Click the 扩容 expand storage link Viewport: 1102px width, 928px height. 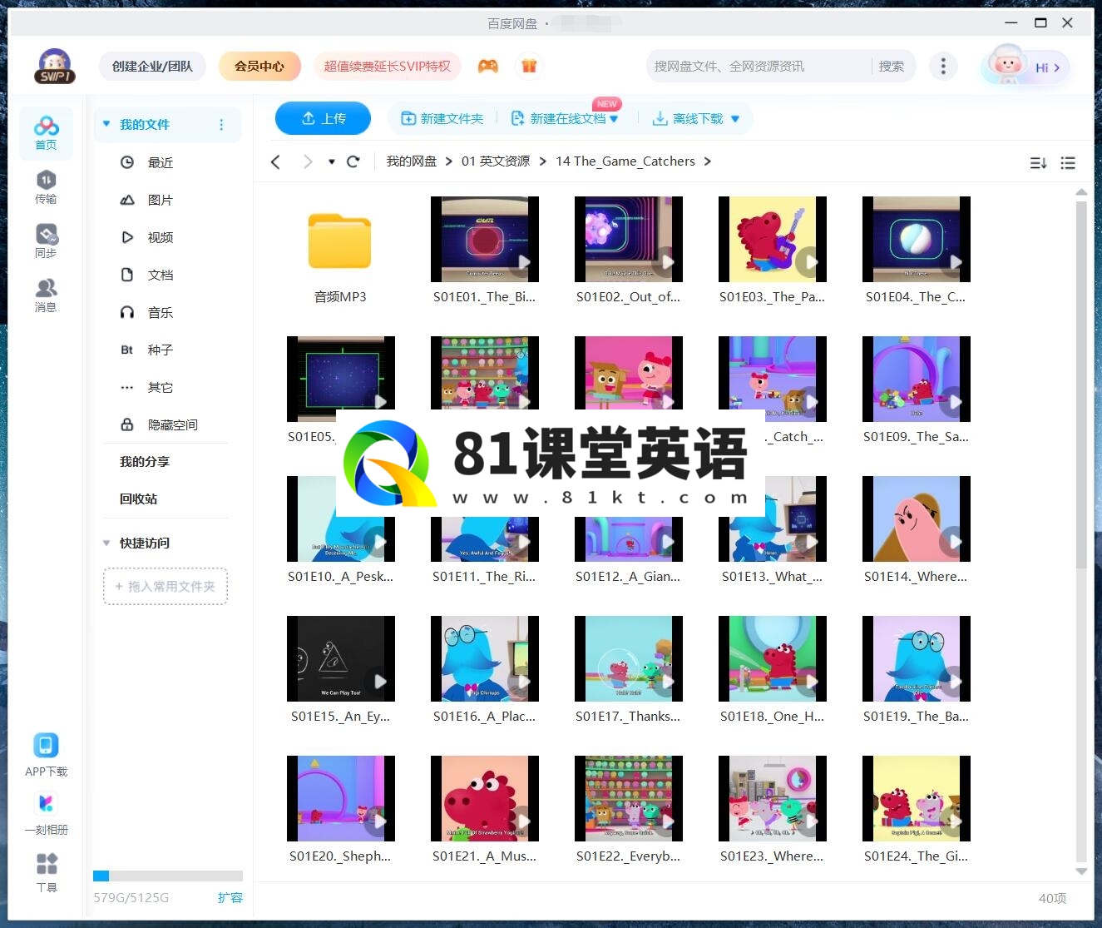(x=230, y=897)
